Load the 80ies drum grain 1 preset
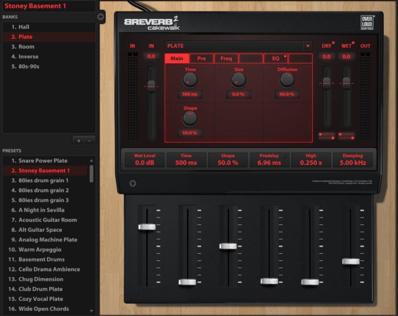Image resolution: width=398 pixels, height=316 pixels. tap(46, 180)
